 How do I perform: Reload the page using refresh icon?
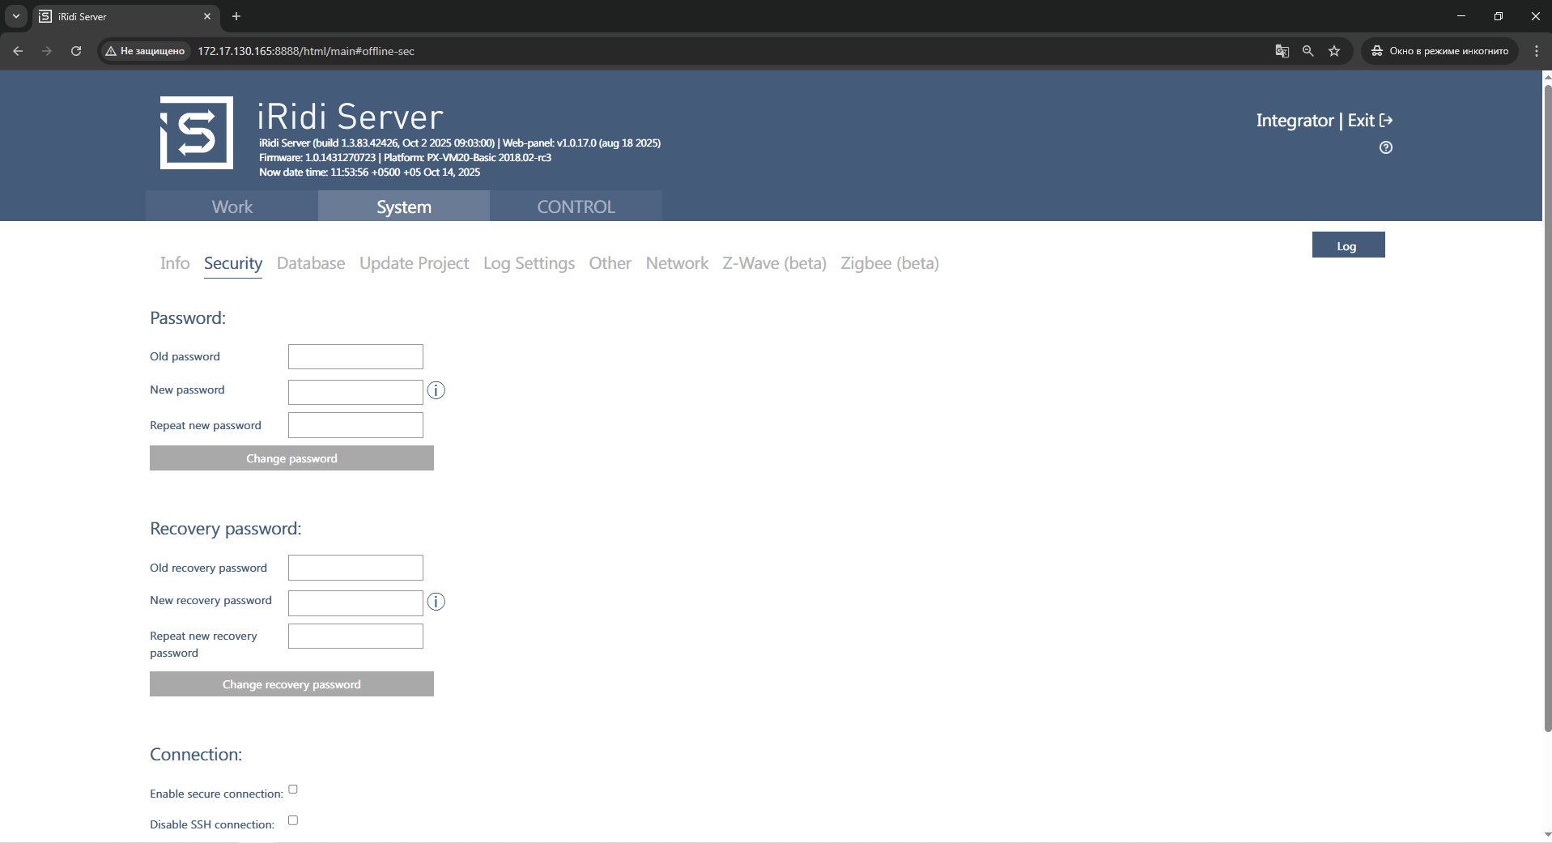click(x=76, y=51)
